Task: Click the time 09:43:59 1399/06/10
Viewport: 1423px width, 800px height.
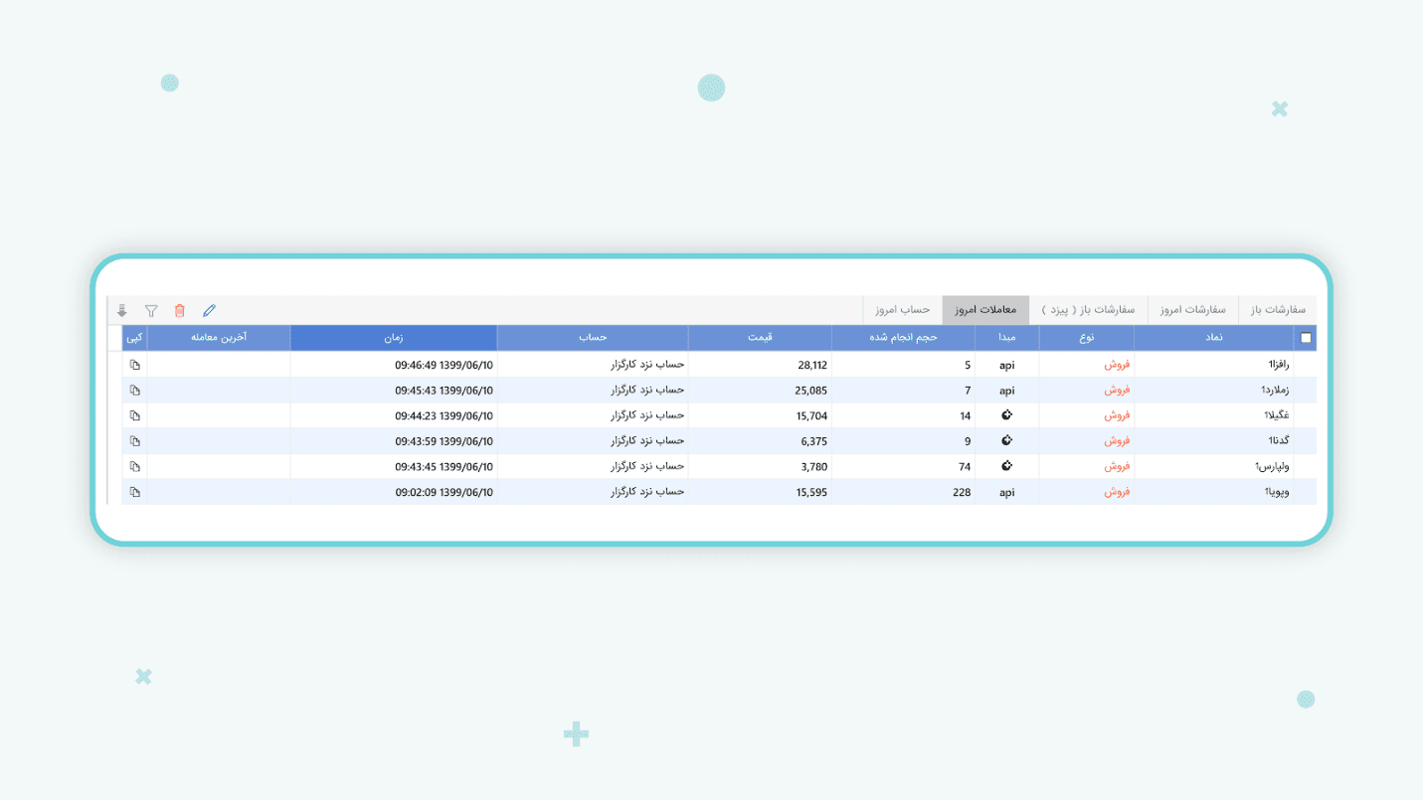Action: pyautogui.click(x=444, y=441)
